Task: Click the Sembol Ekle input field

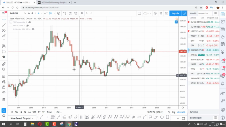Action: 204,13
